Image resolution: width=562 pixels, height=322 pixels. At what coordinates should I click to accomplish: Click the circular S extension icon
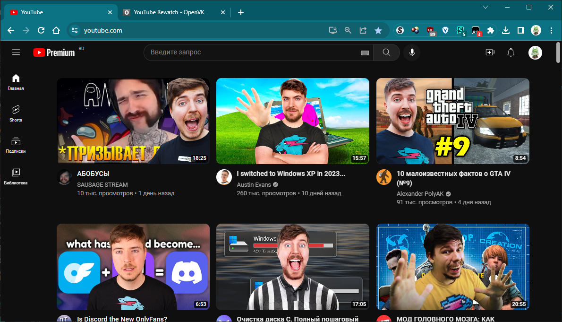400,31
